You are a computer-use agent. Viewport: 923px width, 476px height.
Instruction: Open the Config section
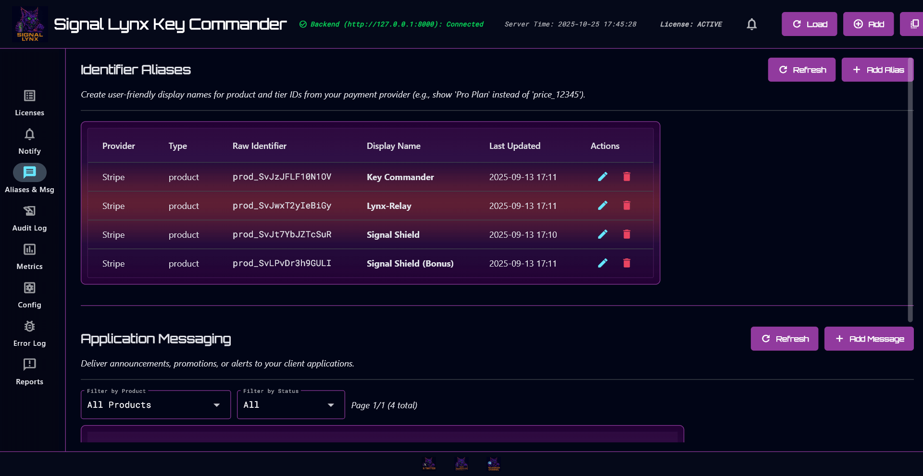29,294
